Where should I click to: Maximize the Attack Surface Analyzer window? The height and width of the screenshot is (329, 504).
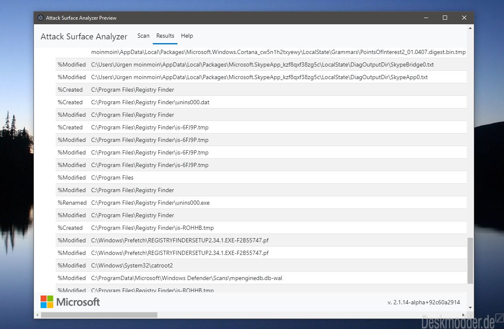445,18
